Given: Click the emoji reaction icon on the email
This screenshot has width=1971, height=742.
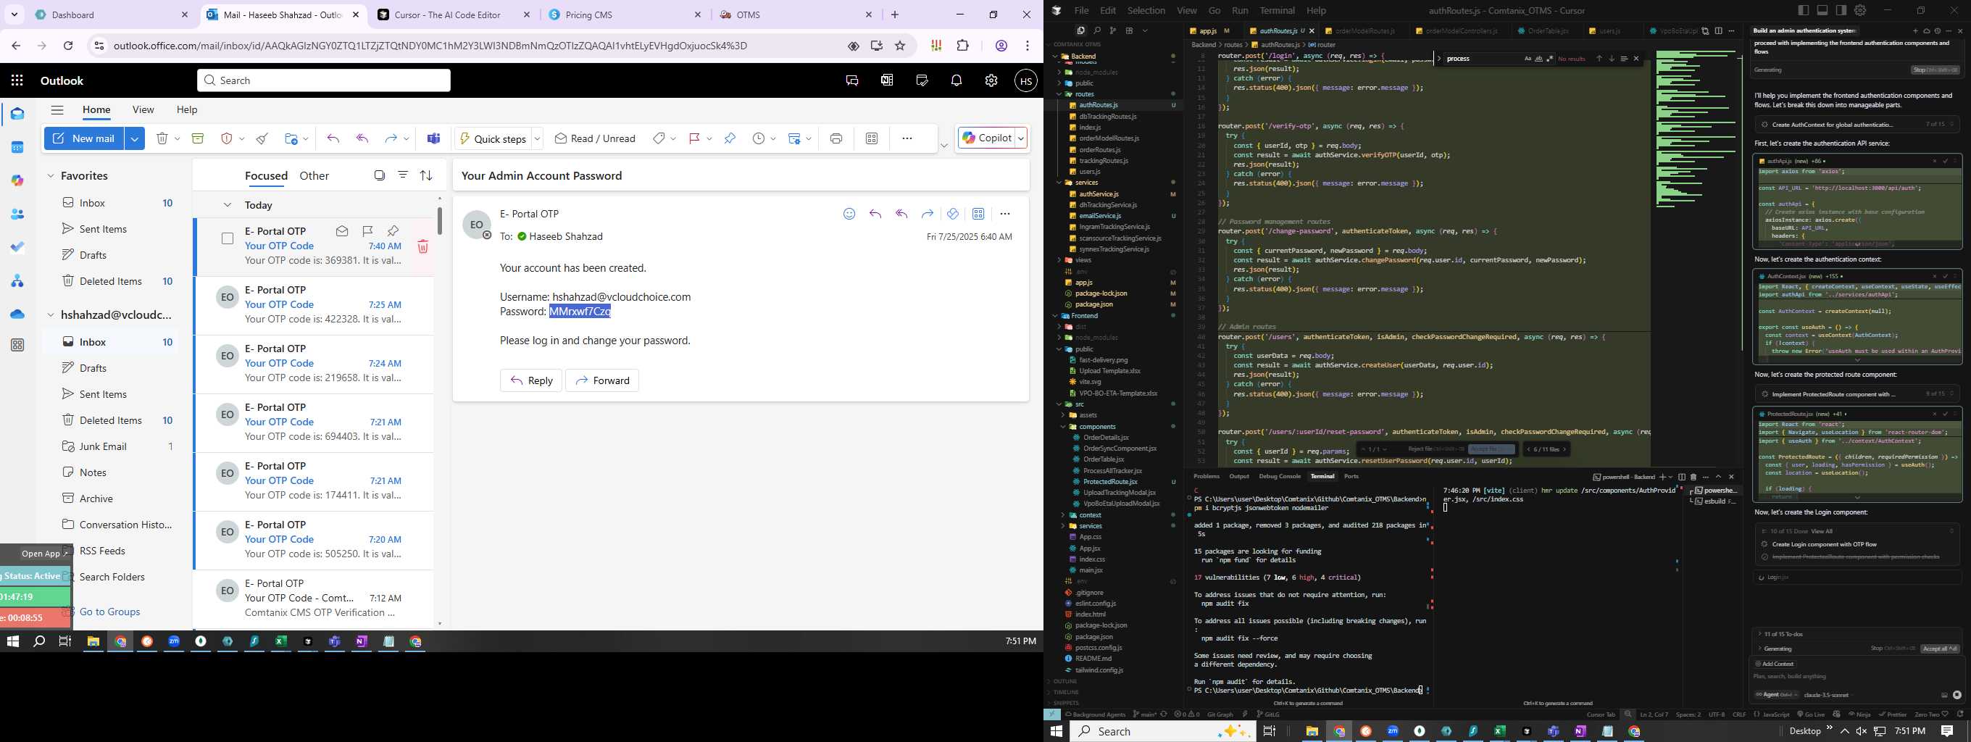Looking at the screenshot, I should click(849, 214).
